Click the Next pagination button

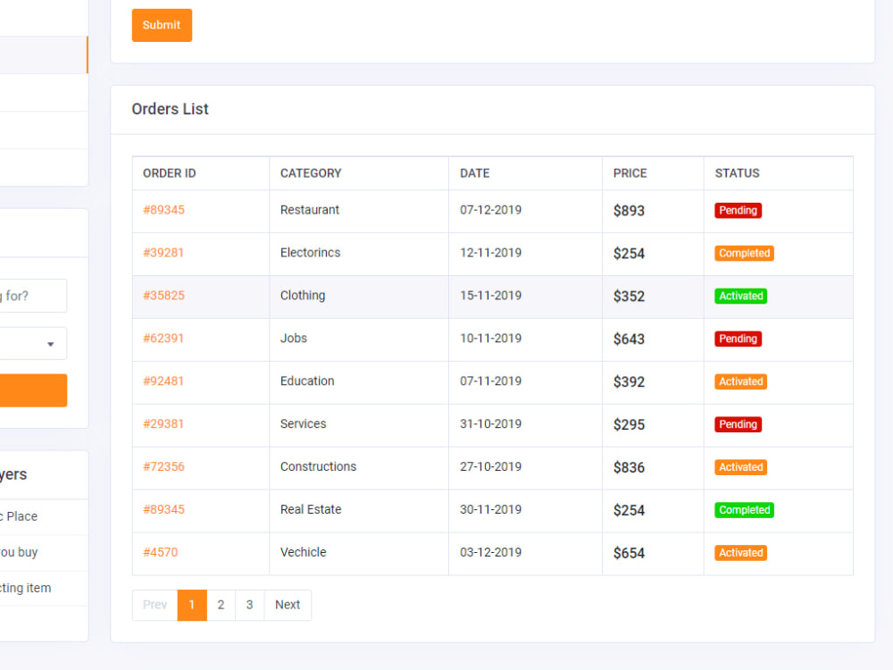tap(288, 605)
